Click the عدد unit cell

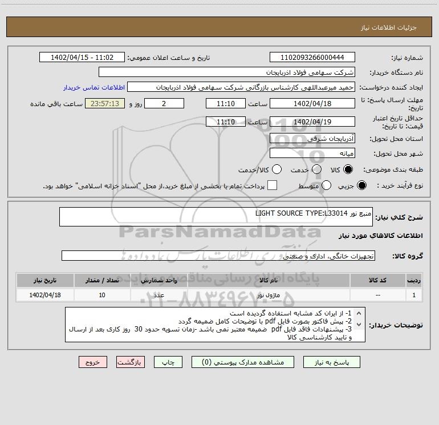(x=158, y=295)
